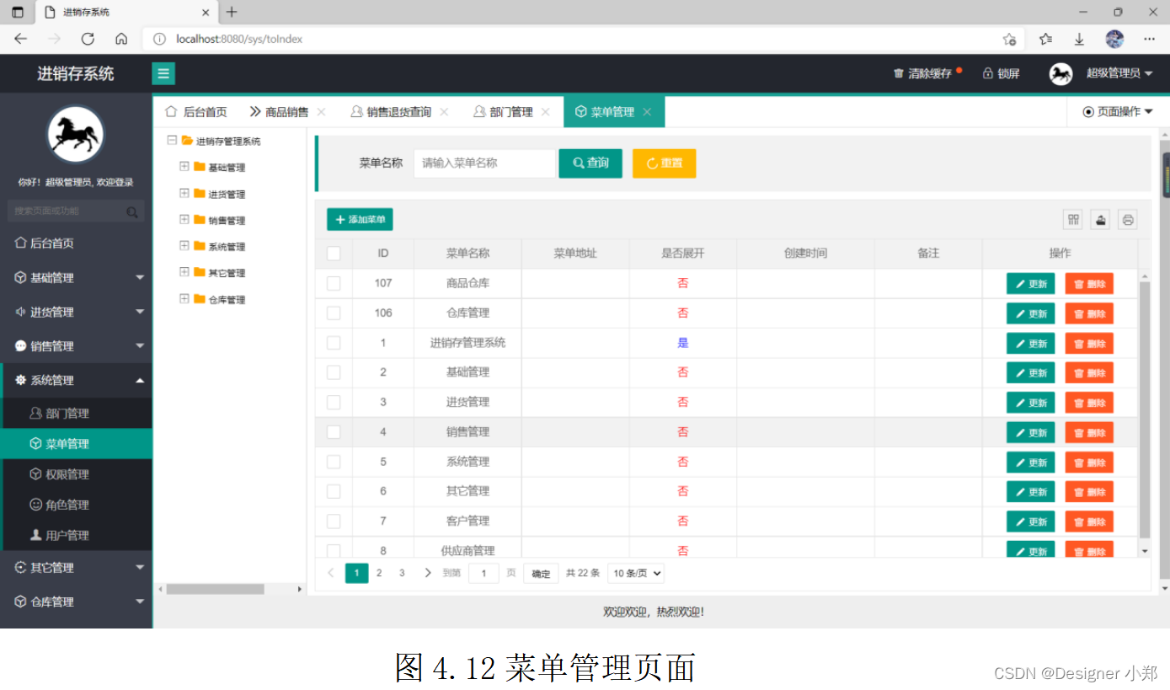Open a new browser tab with the plus icon
The height and width of the screenshot is (690, 1170).
click(x=232, y=12)
